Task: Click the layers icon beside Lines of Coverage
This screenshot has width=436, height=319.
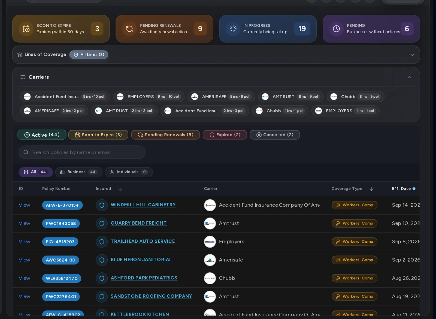Action: click(x=20, y=55)
